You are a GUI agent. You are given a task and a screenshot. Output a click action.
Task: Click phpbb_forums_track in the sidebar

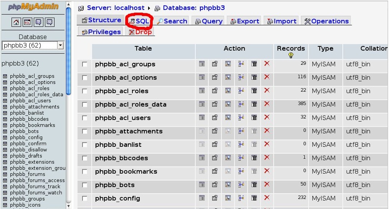click(x=35, y=186)
